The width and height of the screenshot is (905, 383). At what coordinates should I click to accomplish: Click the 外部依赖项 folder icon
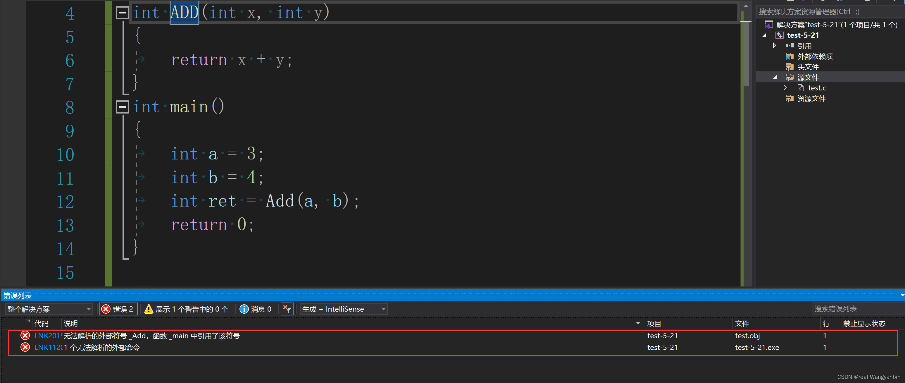pyautogui.click(x=790, y=56)
